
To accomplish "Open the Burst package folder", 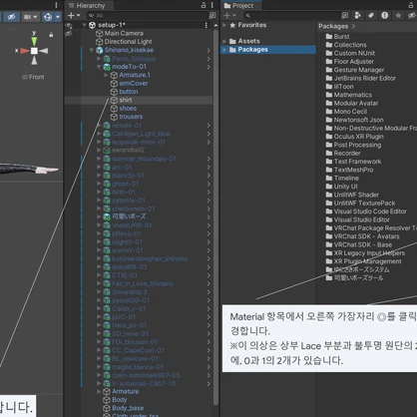I will 337,37.
